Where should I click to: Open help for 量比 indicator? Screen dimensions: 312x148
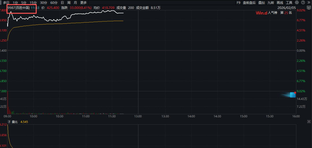(x=9, y=122)
